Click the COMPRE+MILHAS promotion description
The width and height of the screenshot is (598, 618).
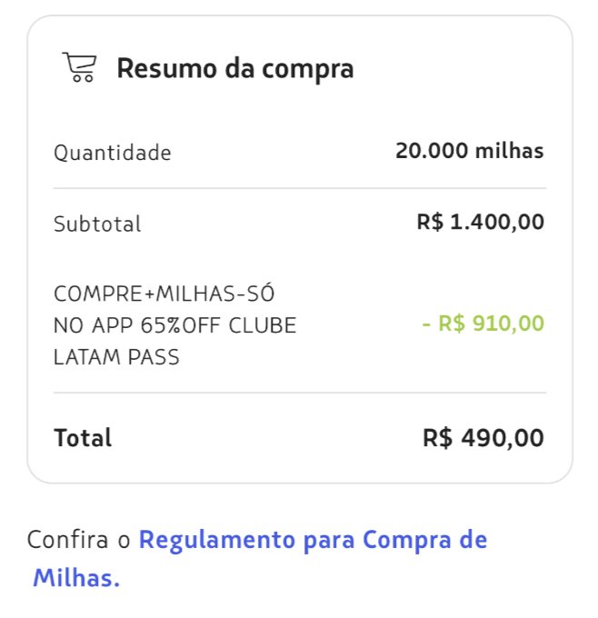(174, 325)
